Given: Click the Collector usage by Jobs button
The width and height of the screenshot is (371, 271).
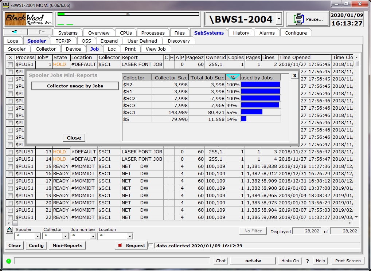Looking at the screenshot, I should tap(75, 86).
